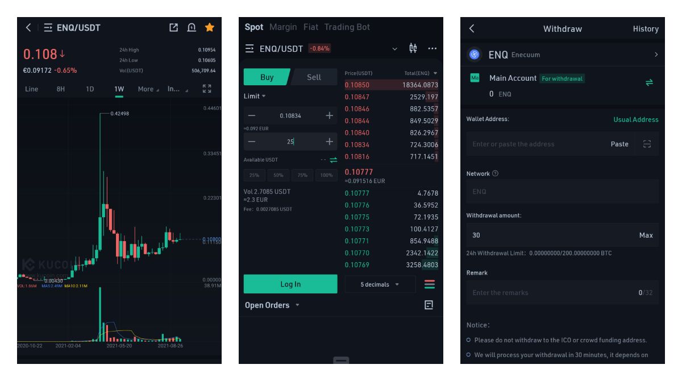Screen dimensions: 682x381
Task: Select bid price 0.10769 in order book
Action: pos(357,265)
